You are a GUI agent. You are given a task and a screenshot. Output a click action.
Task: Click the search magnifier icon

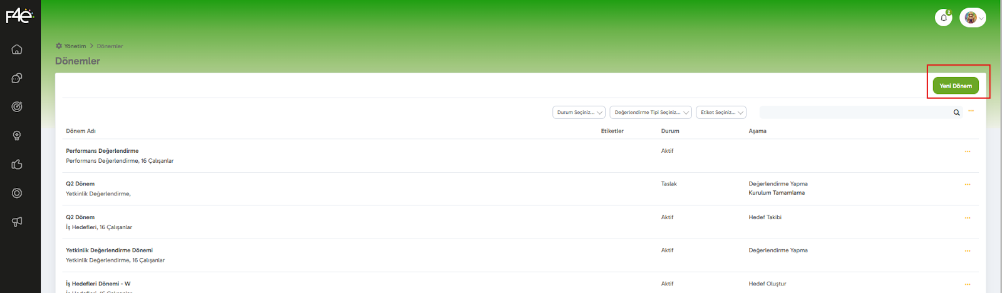point(956,113)
